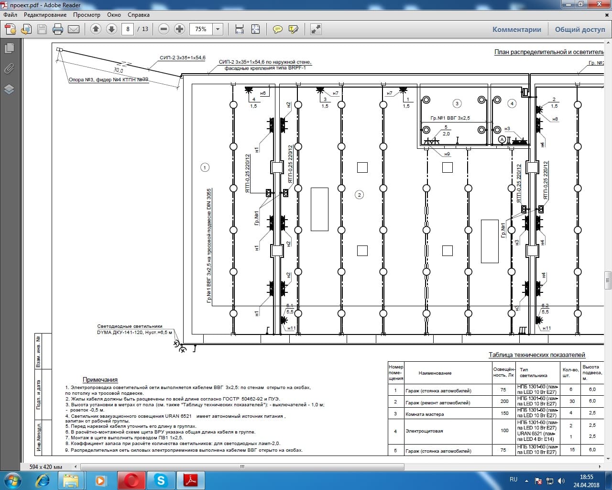Click the page number input field
Screen dimensions: 612x490
pos(128,29)
